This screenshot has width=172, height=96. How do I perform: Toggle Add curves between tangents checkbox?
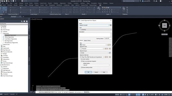[82, 61]
